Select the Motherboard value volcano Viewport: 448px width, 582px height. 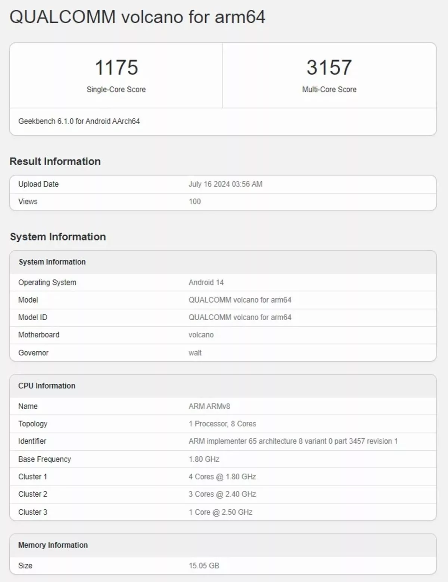201,335
